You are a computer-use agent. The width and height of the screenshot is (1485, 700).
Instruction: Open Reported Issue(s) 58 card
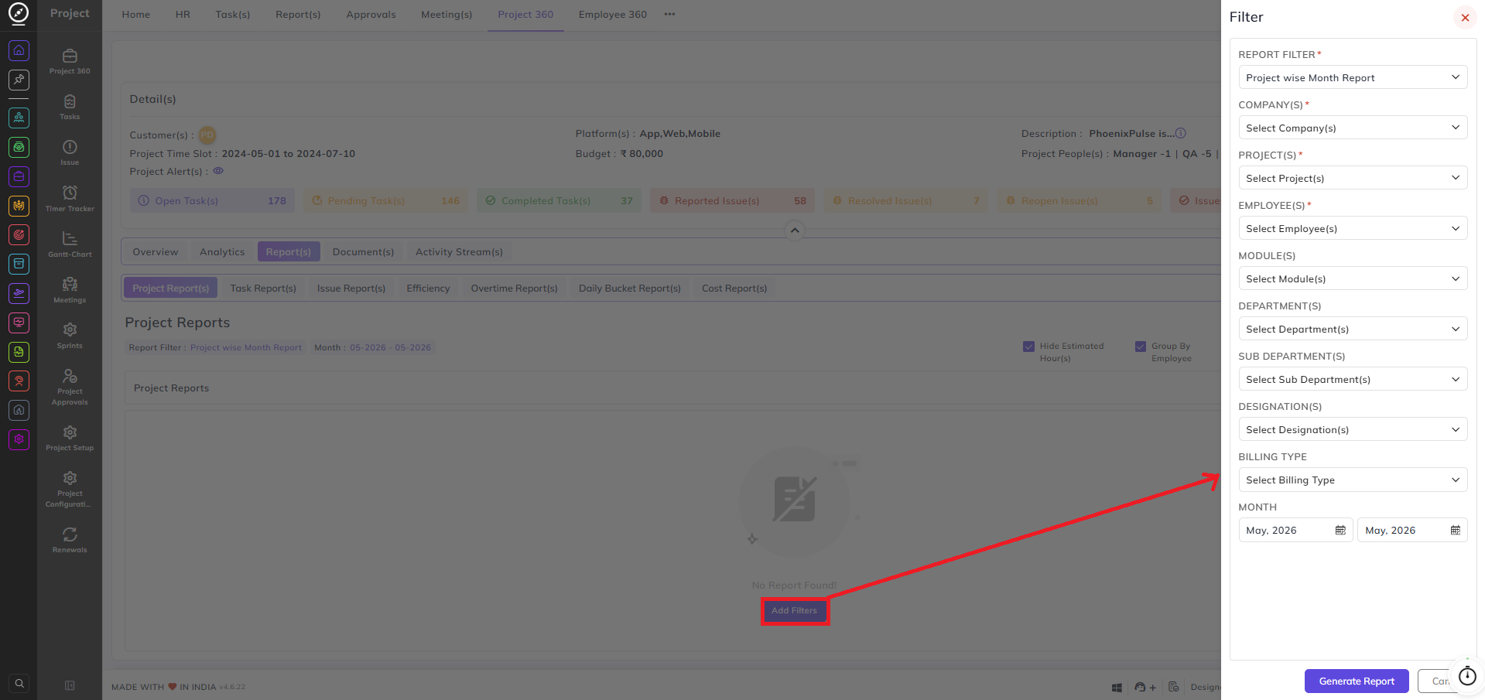pyautogui.click(x=732, y=200)
